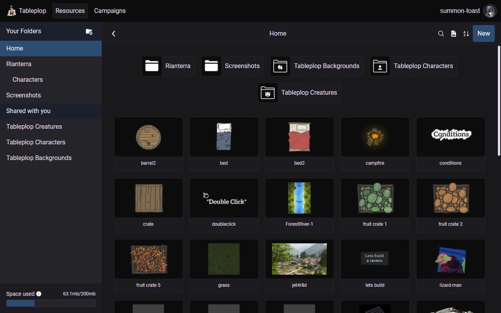Open the Tableplop Characters folder icon
Image resolution: width=501 pixels, height=313 pixels.
[x=380, y=66]
